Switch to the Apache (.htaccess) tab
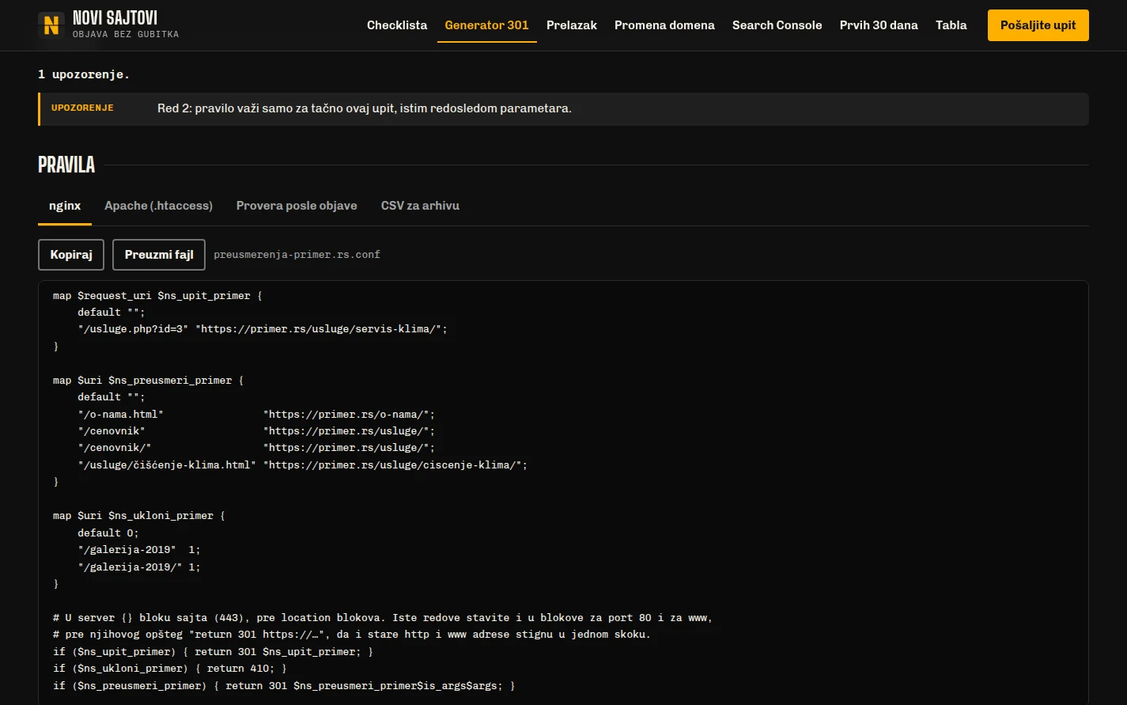Image resolution: width=1127 pixels, height=705 pixels. coord(158,206)
